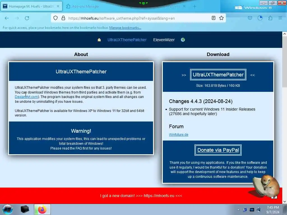Toggle reader view icon in address bar

[x=213, y=18]
